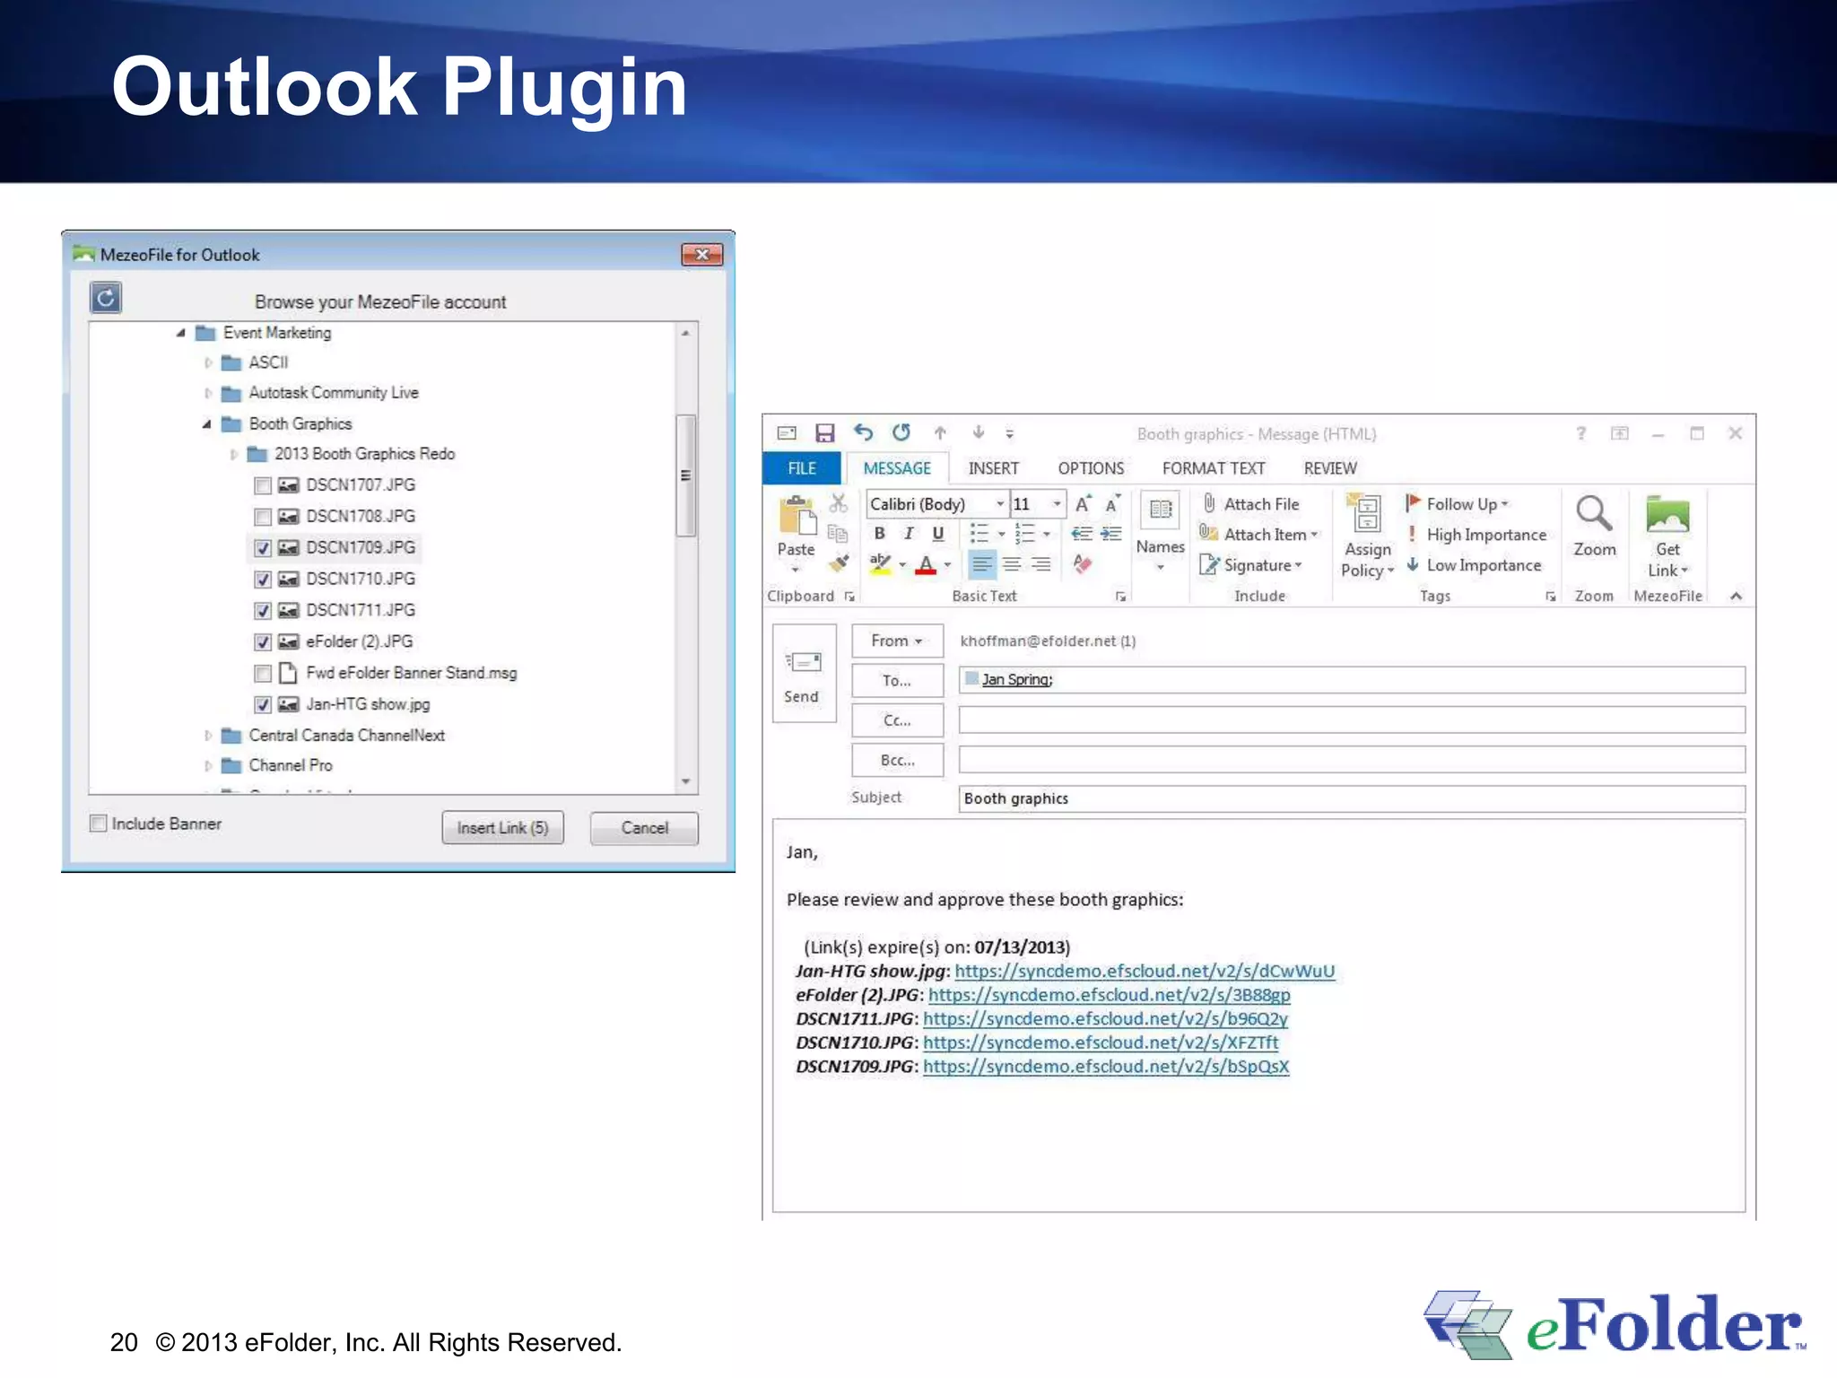This screenshot has width=1837, height=1378.
Task: Collapse the Event Marketing folder
Action: pos(180,333)
